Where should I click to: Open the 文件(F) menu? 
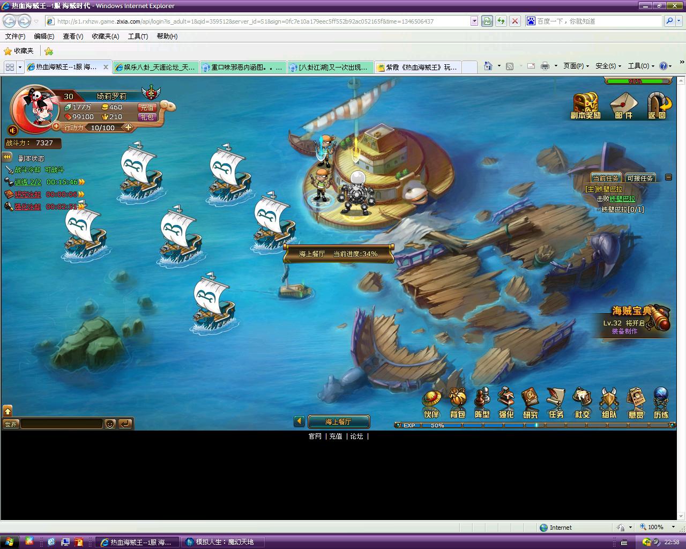15,36
